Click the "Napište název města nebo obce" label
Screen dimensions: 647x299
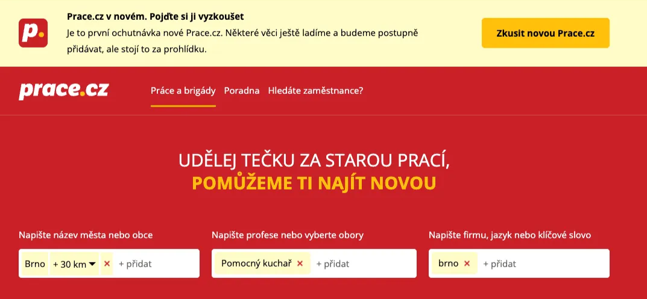pyautogui.click(x=86, y=235)
